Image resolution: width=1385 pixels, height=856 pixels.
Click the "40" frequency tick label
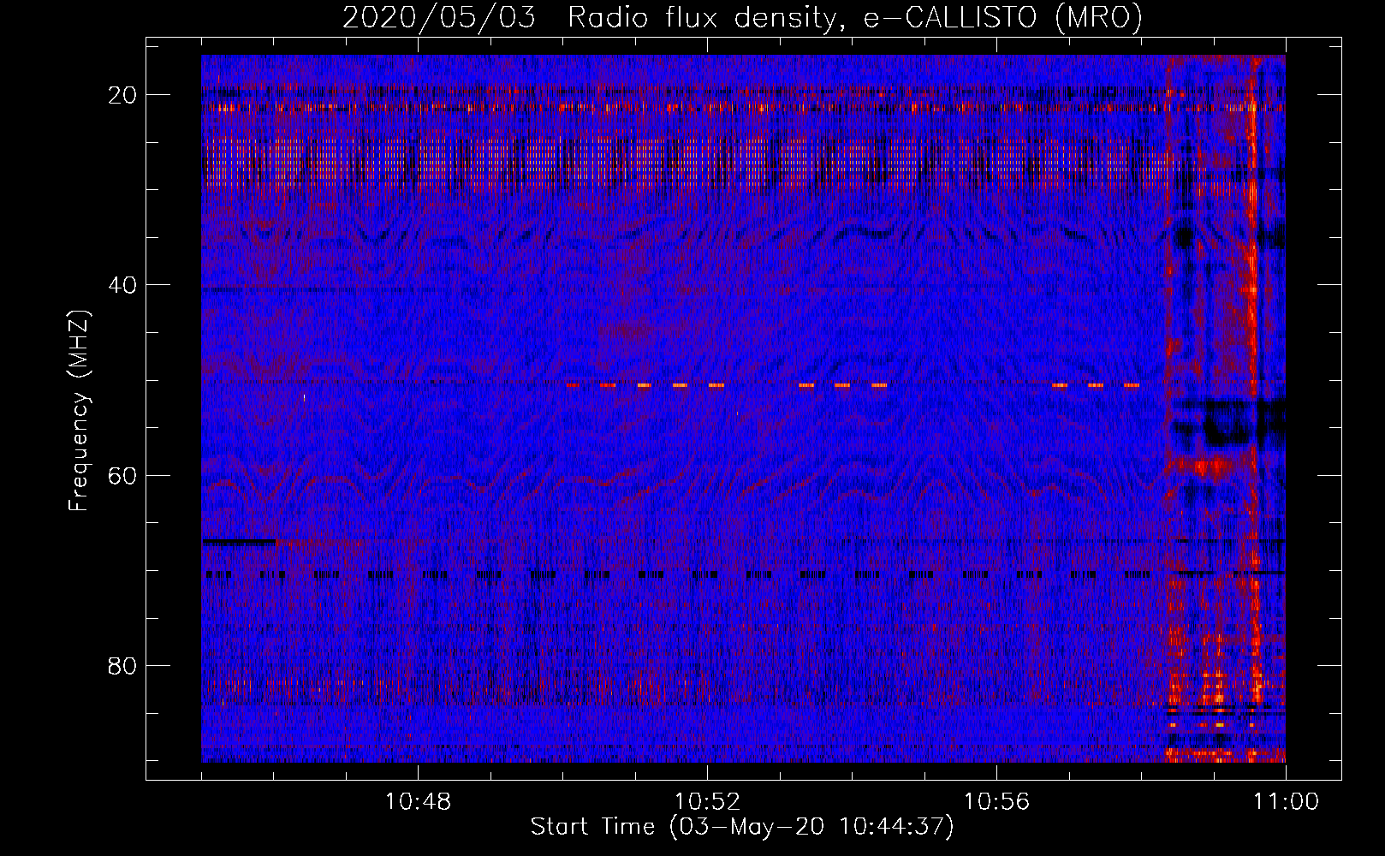tap(123, 285)
